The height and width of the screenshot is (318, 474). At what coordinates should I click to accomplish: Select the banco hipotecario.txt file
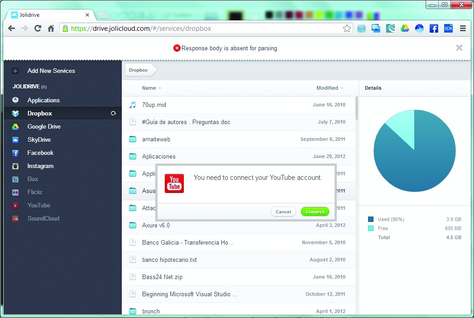(239, 260)
